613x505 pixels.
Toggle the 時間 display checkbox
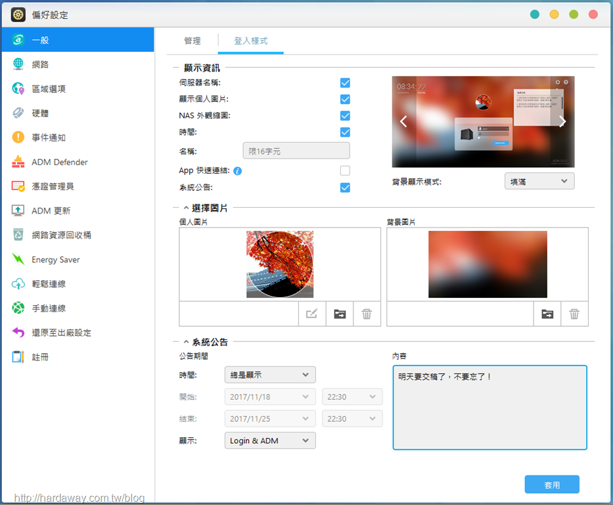(345, 132)
